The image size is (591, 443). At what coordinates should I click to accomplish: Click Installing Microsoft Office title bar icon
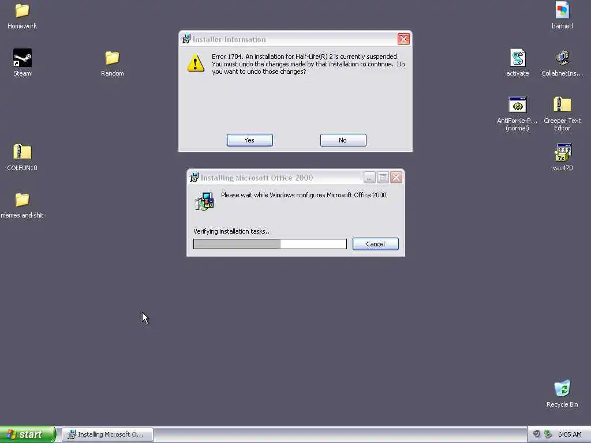point(194,178)
